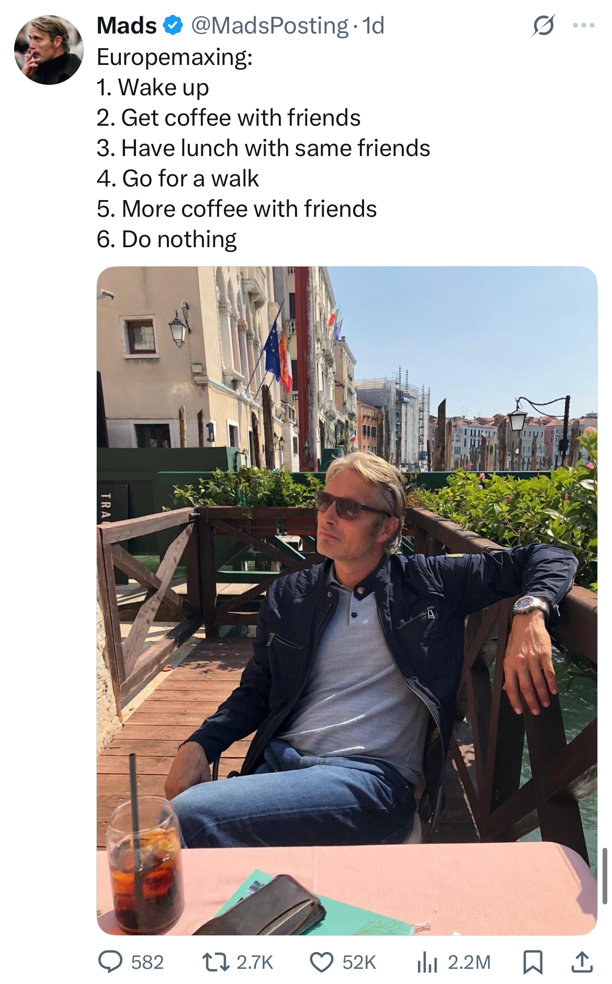612x984 pixels.
Task: Open the Venice canal photo
Action: coord(347,601)
